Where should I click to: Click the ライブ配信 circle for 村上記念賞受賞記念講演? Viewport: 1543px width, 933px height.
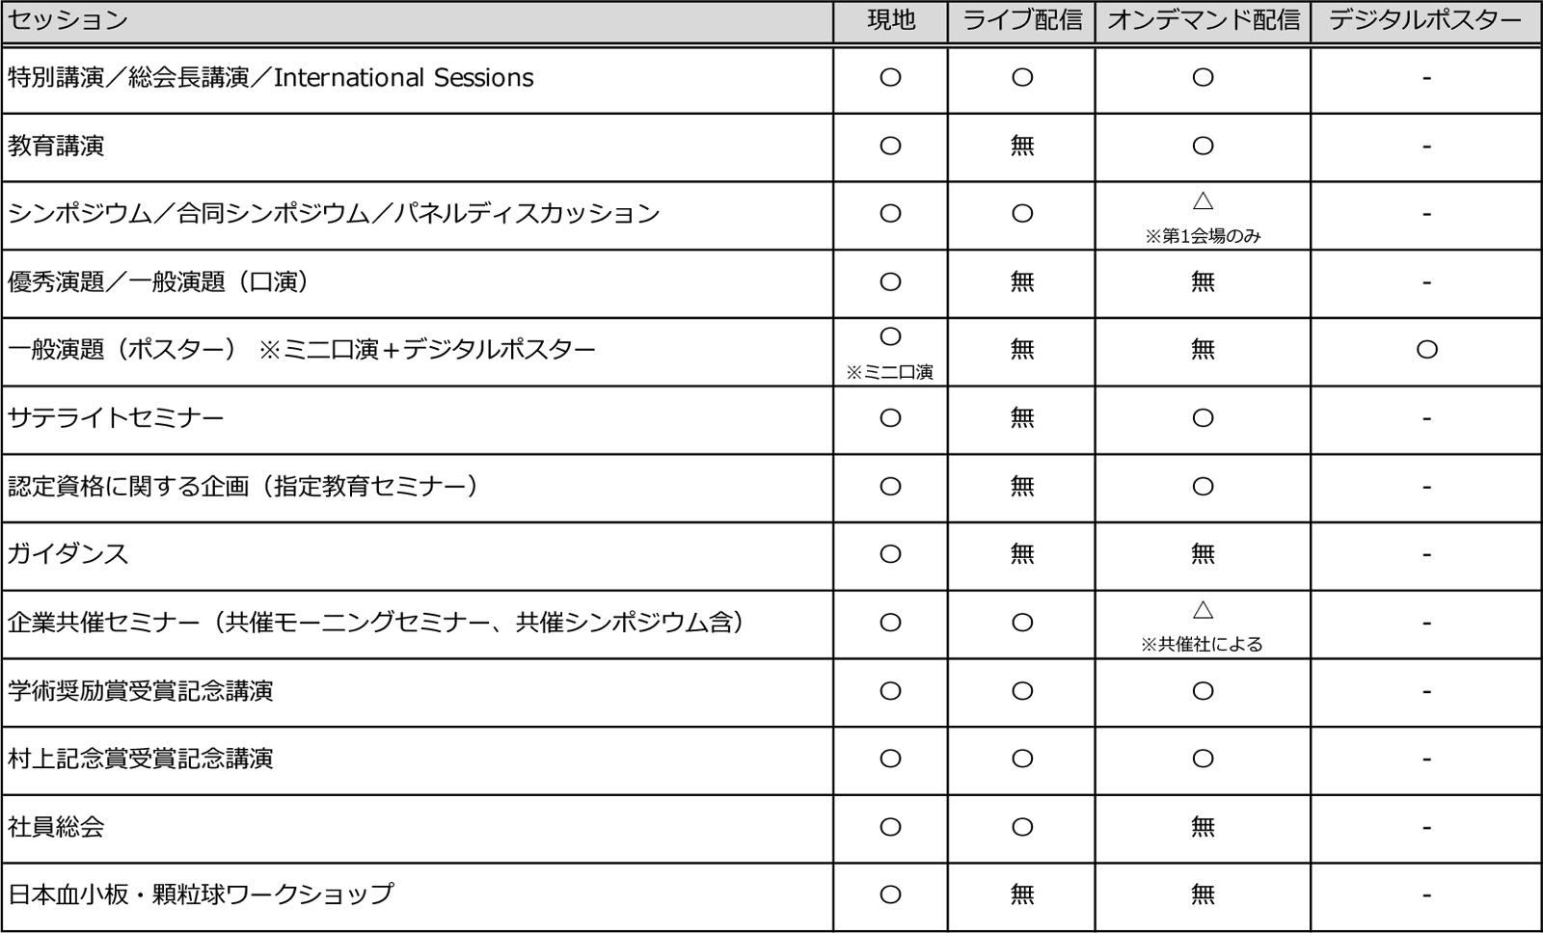tap(1022, 759)
